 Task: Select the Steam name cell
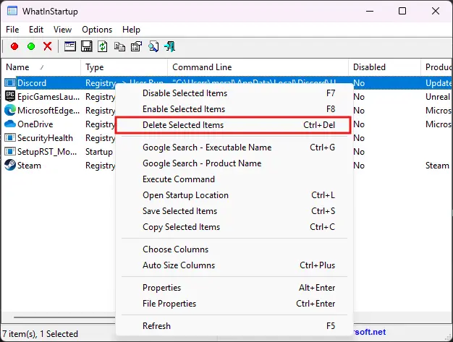[x=29, y=166]
